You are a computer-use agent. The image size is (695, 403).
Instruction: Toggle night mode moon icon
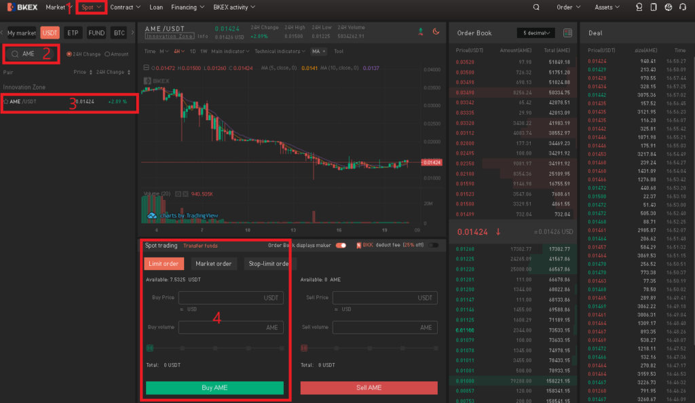[436, 31]
